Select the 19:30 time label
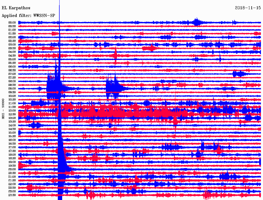Image resolution: width=263 pixels, height=200 pixels. pyautogui.click(x=12, y=166)
